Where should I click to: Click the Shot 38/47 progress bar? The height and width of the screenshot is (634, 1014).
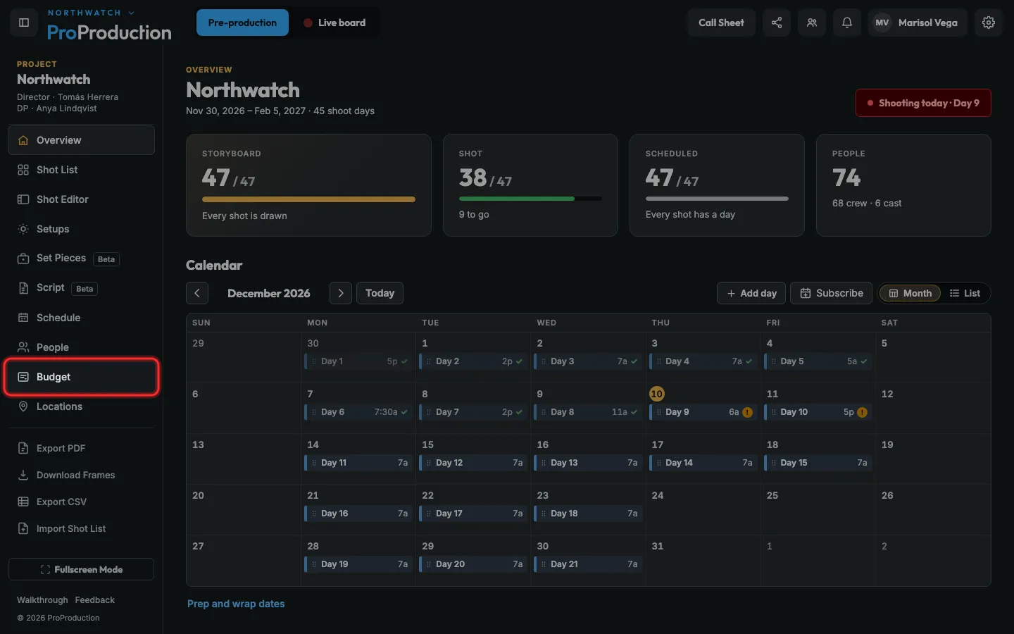[530, 199]
